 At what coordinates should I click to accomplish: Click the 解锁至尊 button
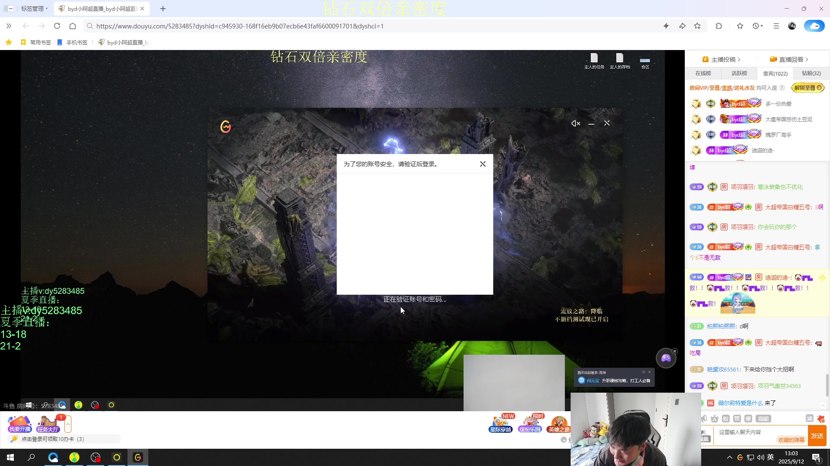[x=808, y=88]
